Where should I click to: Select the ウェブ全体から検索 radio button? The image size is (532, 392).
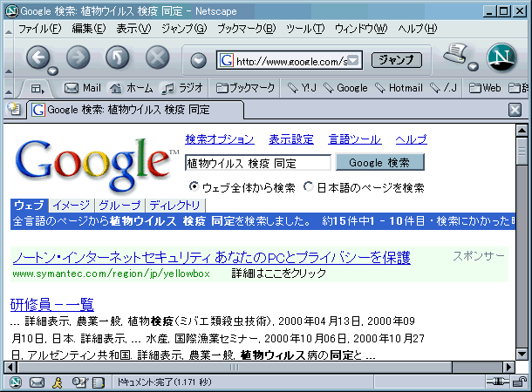coord(194,186)
